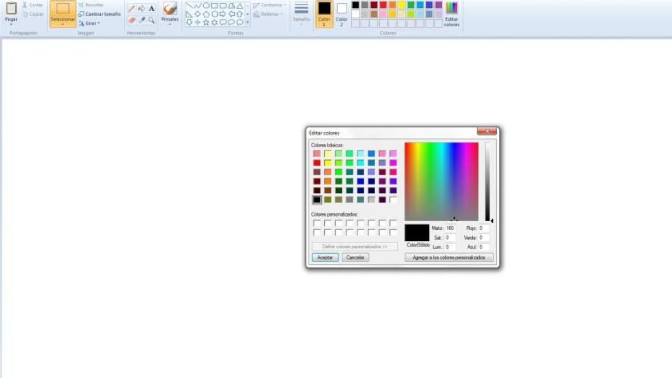Click the Pinceles brush icon
Viewport: 672px width, 378px height.
170,9
